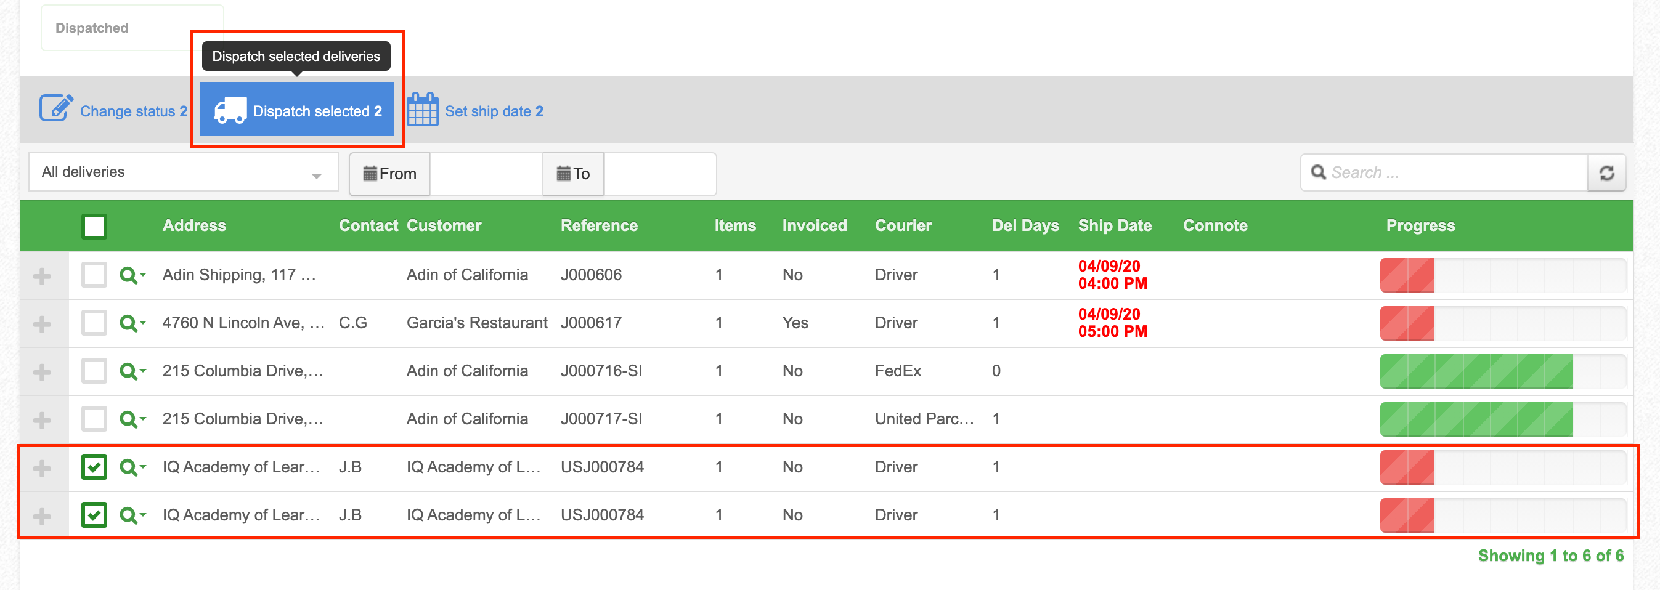The width and height of the screenshot is (1660, 590).
Task: Tick the checkbox for delivery J000617
Action: [94, 323]
